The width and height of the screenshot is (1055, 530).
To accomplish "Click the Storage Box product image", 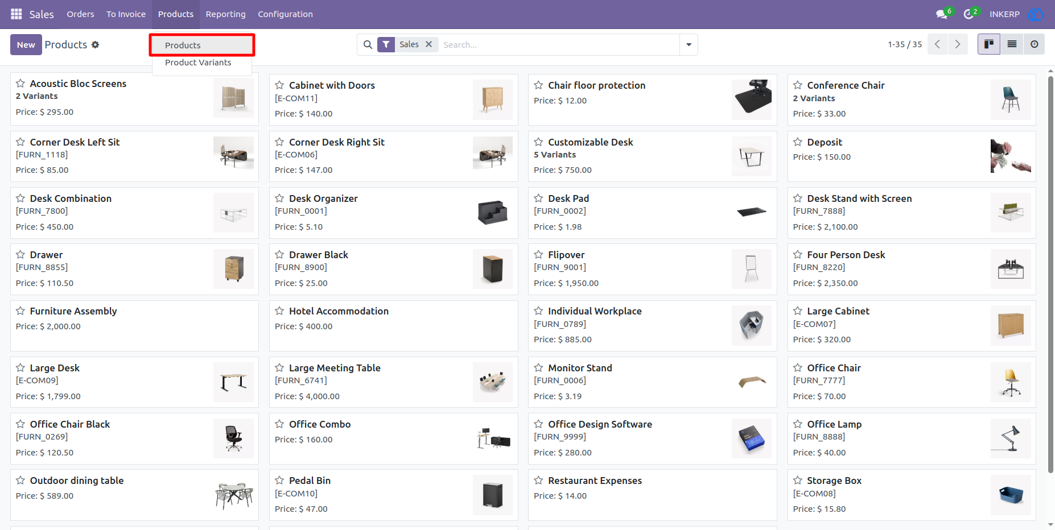I will point(1011,495).
